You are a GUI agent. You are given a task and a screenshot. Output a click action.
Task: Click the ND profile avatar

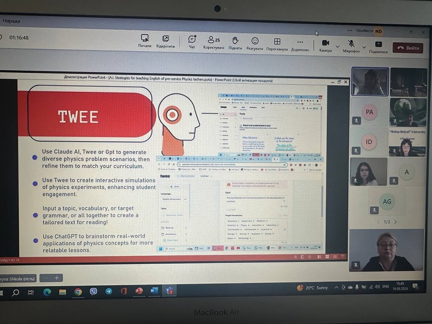click(379, 31)
